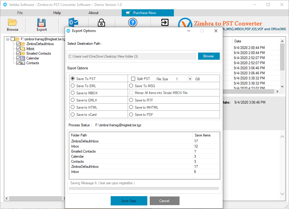Click the root tgz folder icon in the tree
Viewport: 289px width, 209px height.
coord(17,39)
